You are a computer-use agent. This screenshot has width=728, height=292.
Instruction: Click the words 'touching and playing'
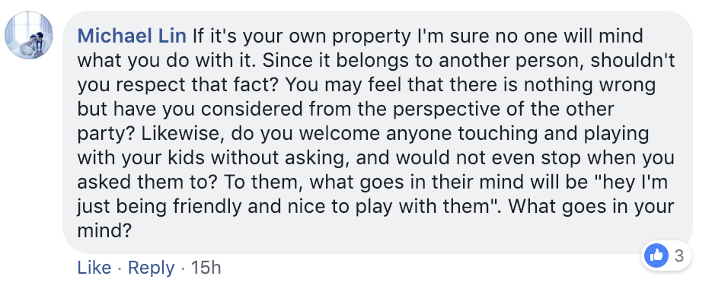554,134
